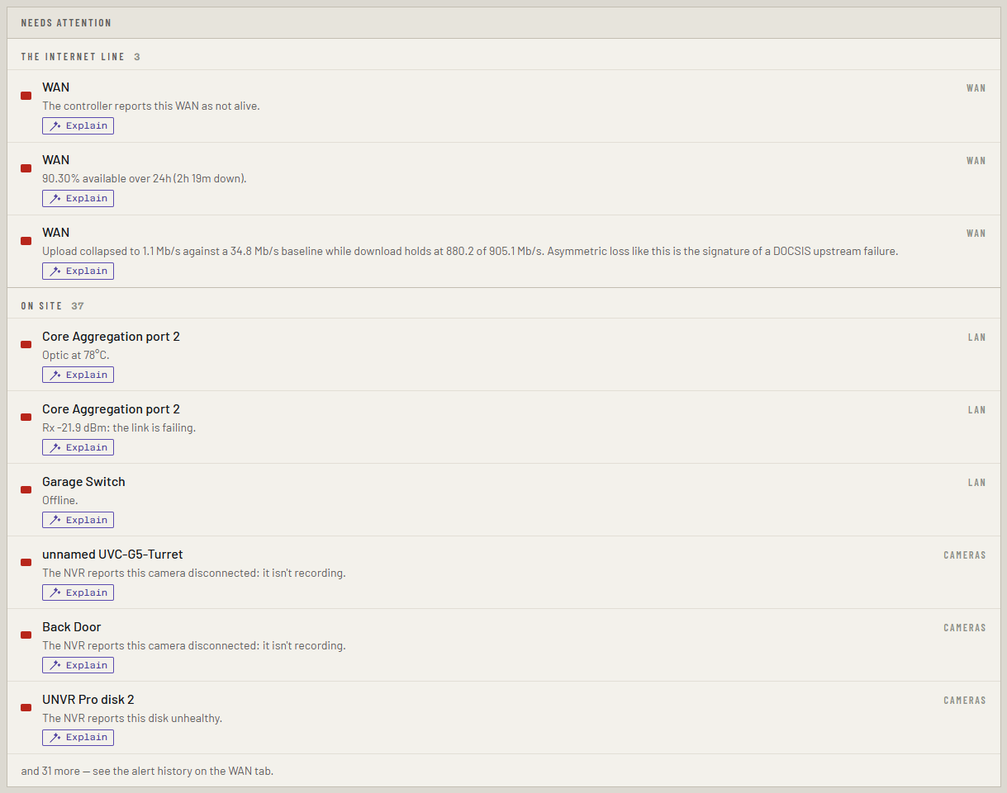Screen dimensions: 1007x793
Task: Click the red status indicator beside WAN not alive
Action: pos(26,96)
